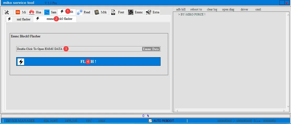This screenshot has width=291, height=124.
Task: Click lightning icon on the FLASH button
Action: click(21, 62)
